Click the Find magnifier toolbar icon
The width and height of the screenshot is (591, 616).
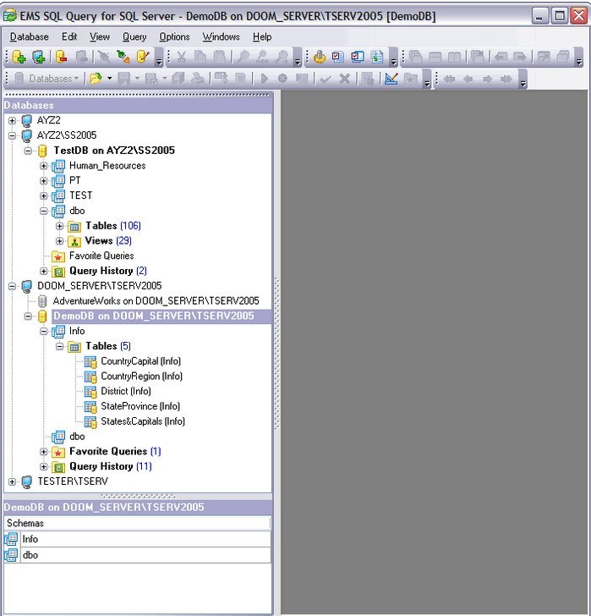coord(244,58)
